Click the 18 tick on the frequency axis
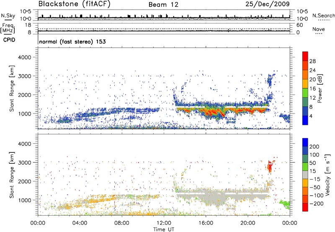335x232 pixels. [28, 25]
